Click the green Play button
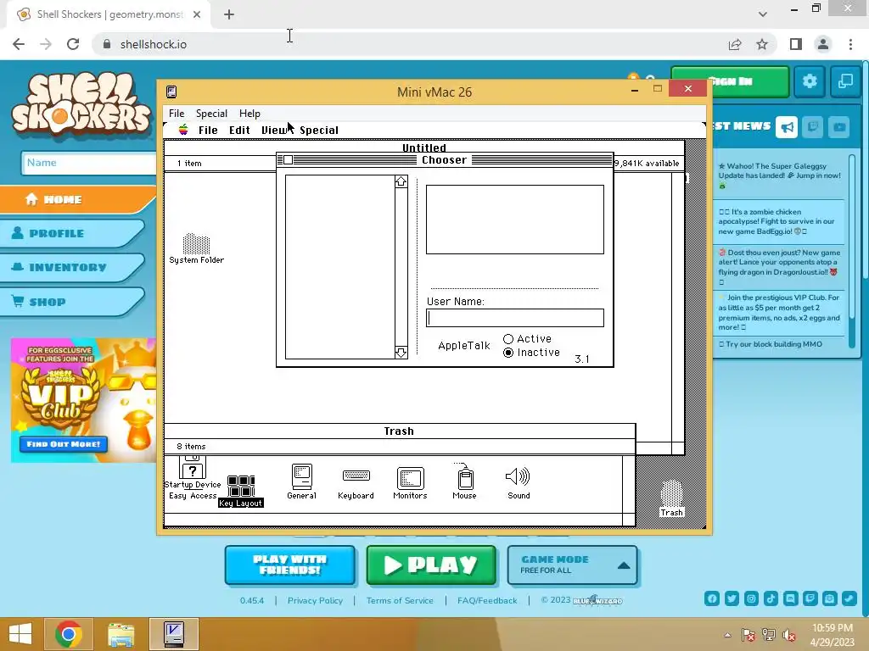 point(431,565)
